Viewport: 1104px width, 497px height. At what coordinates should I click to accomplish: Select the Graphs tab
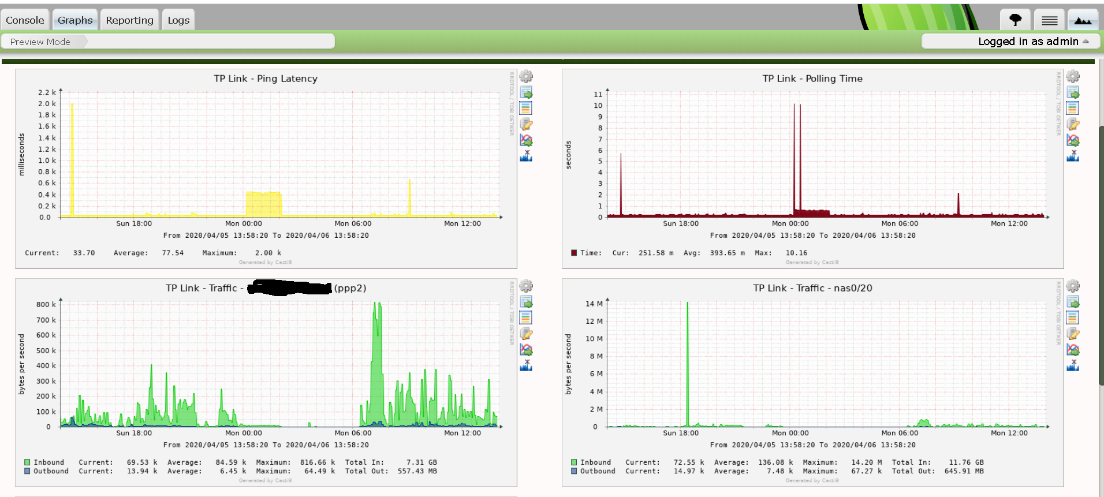click(x=75, y=20)
